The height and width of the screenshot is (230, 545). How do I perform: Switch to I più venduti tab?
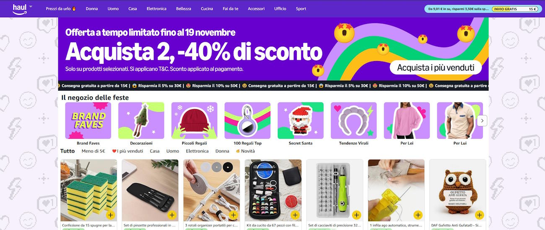click(127, 151)
